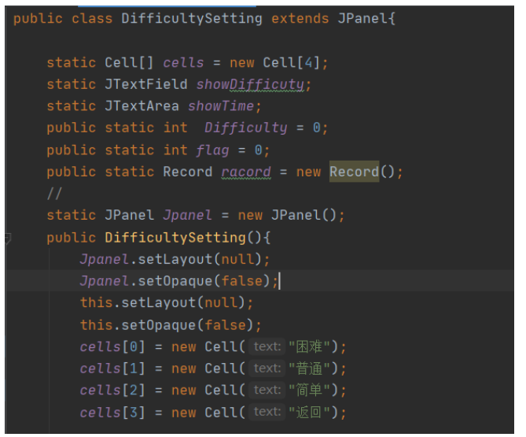Collapse the DifficultySetting constructor fold marker

pos(8,238)
